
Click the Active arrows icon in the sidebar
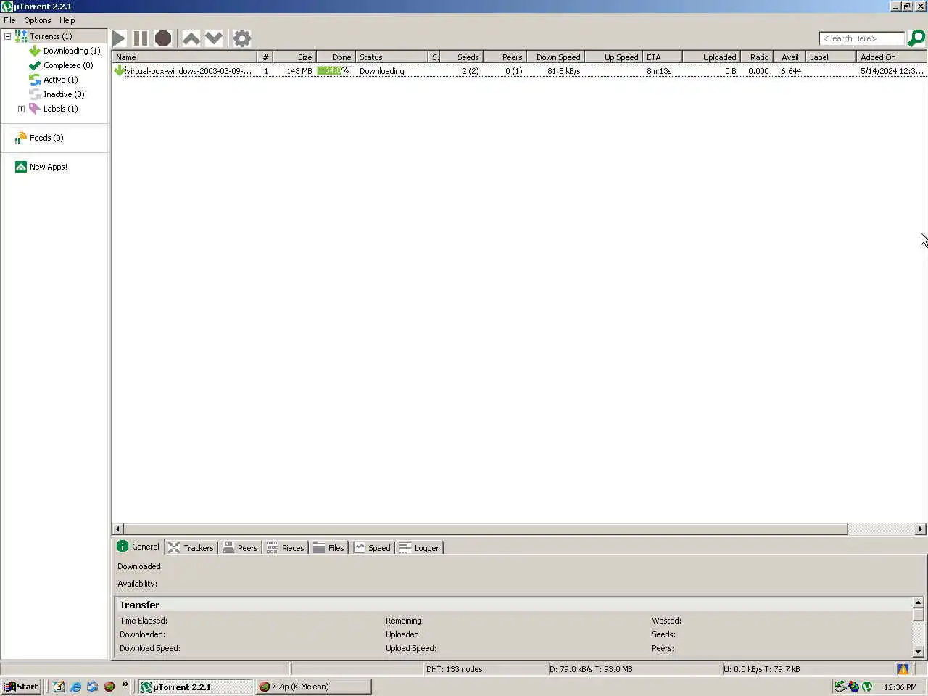coord(34,80)
